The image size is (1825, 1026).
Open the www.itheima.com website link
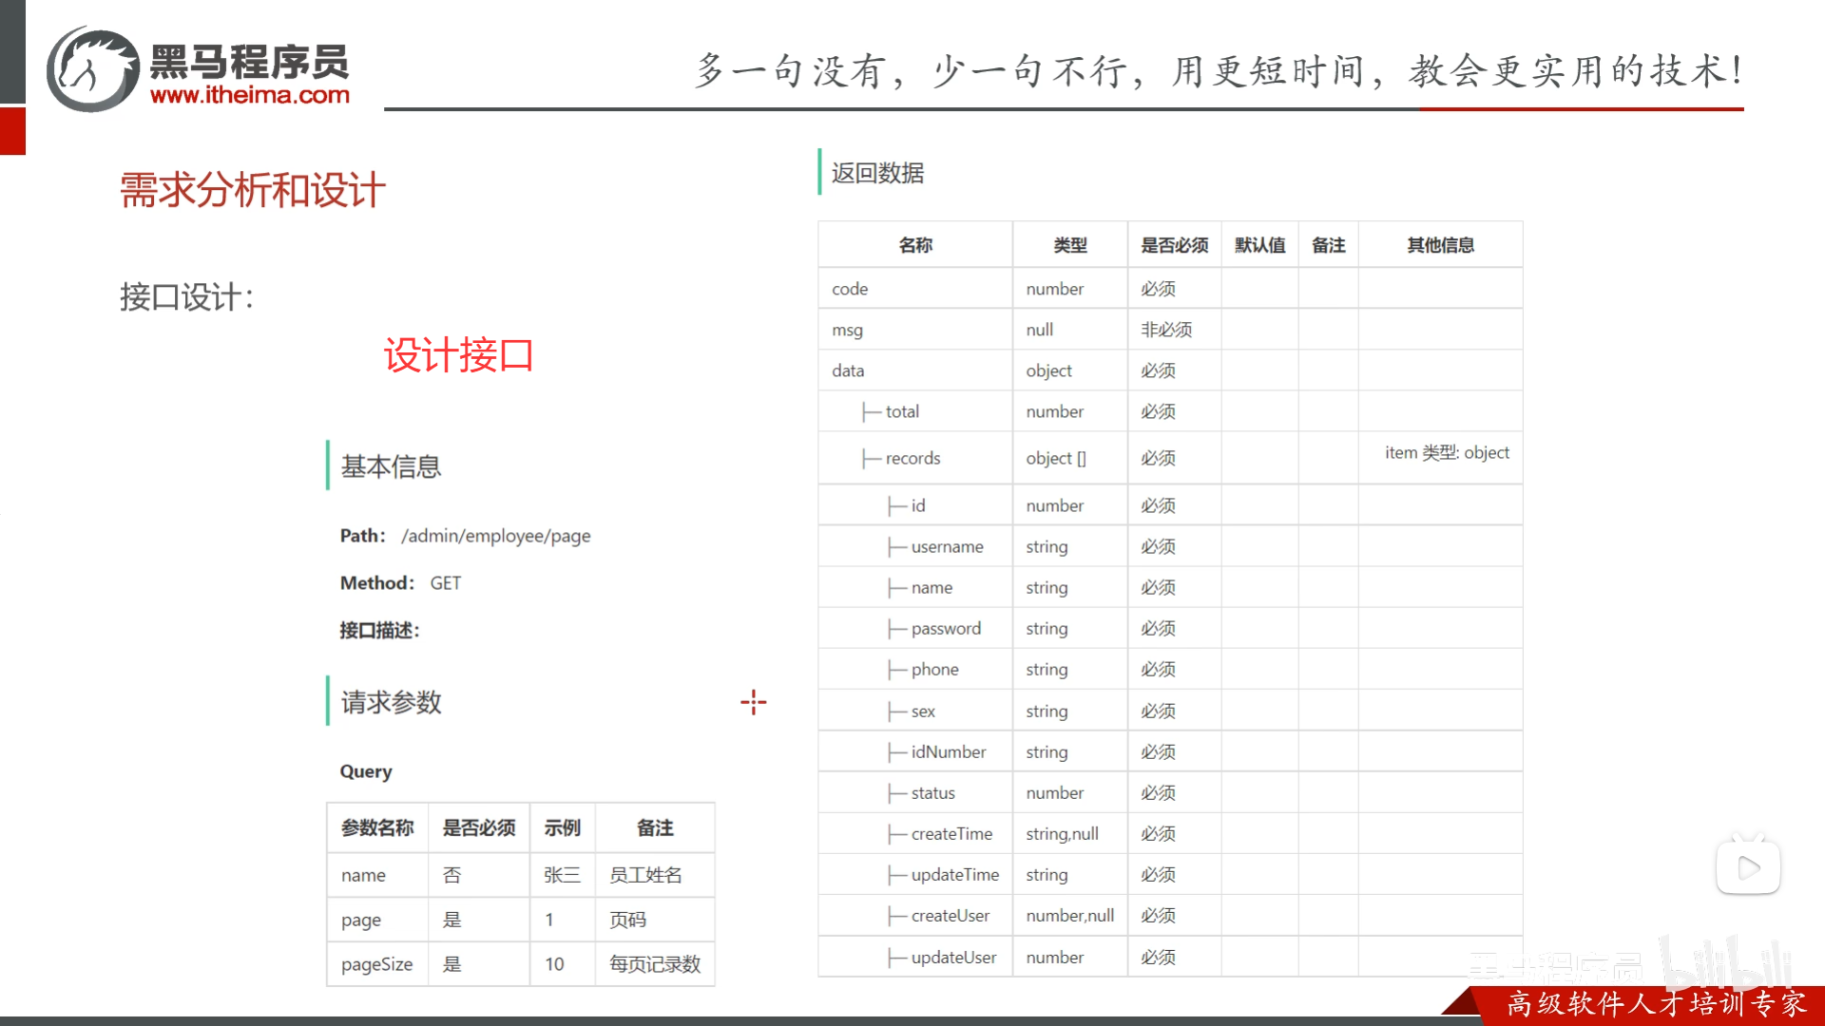251,95
